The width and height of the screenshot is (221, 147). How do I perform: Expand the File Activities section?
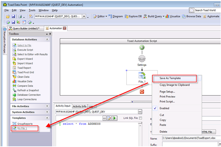(x=47, y=106)
